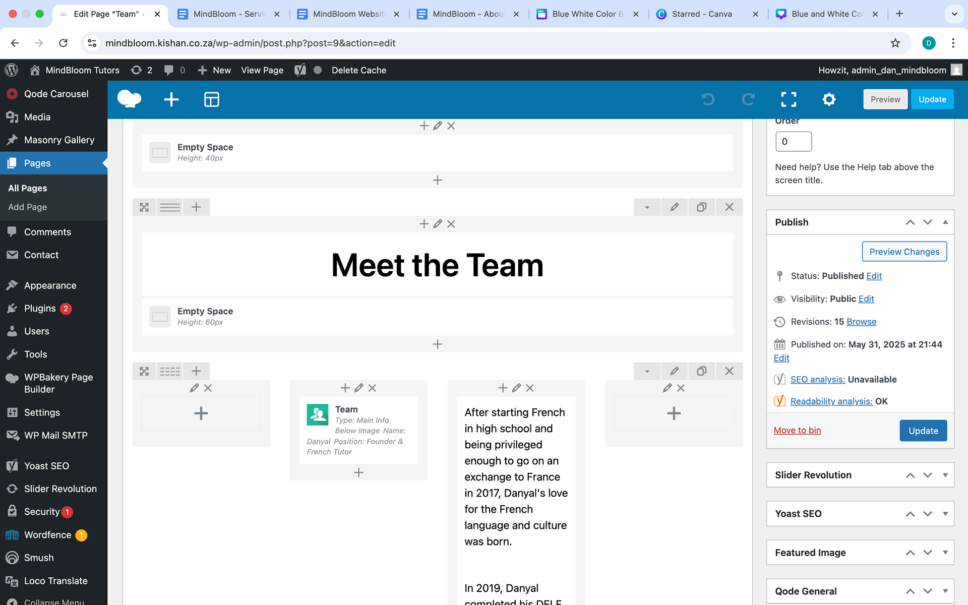Open SEO analysis link
The width and height of the screenshot is (968, 605).
point(817,379)
